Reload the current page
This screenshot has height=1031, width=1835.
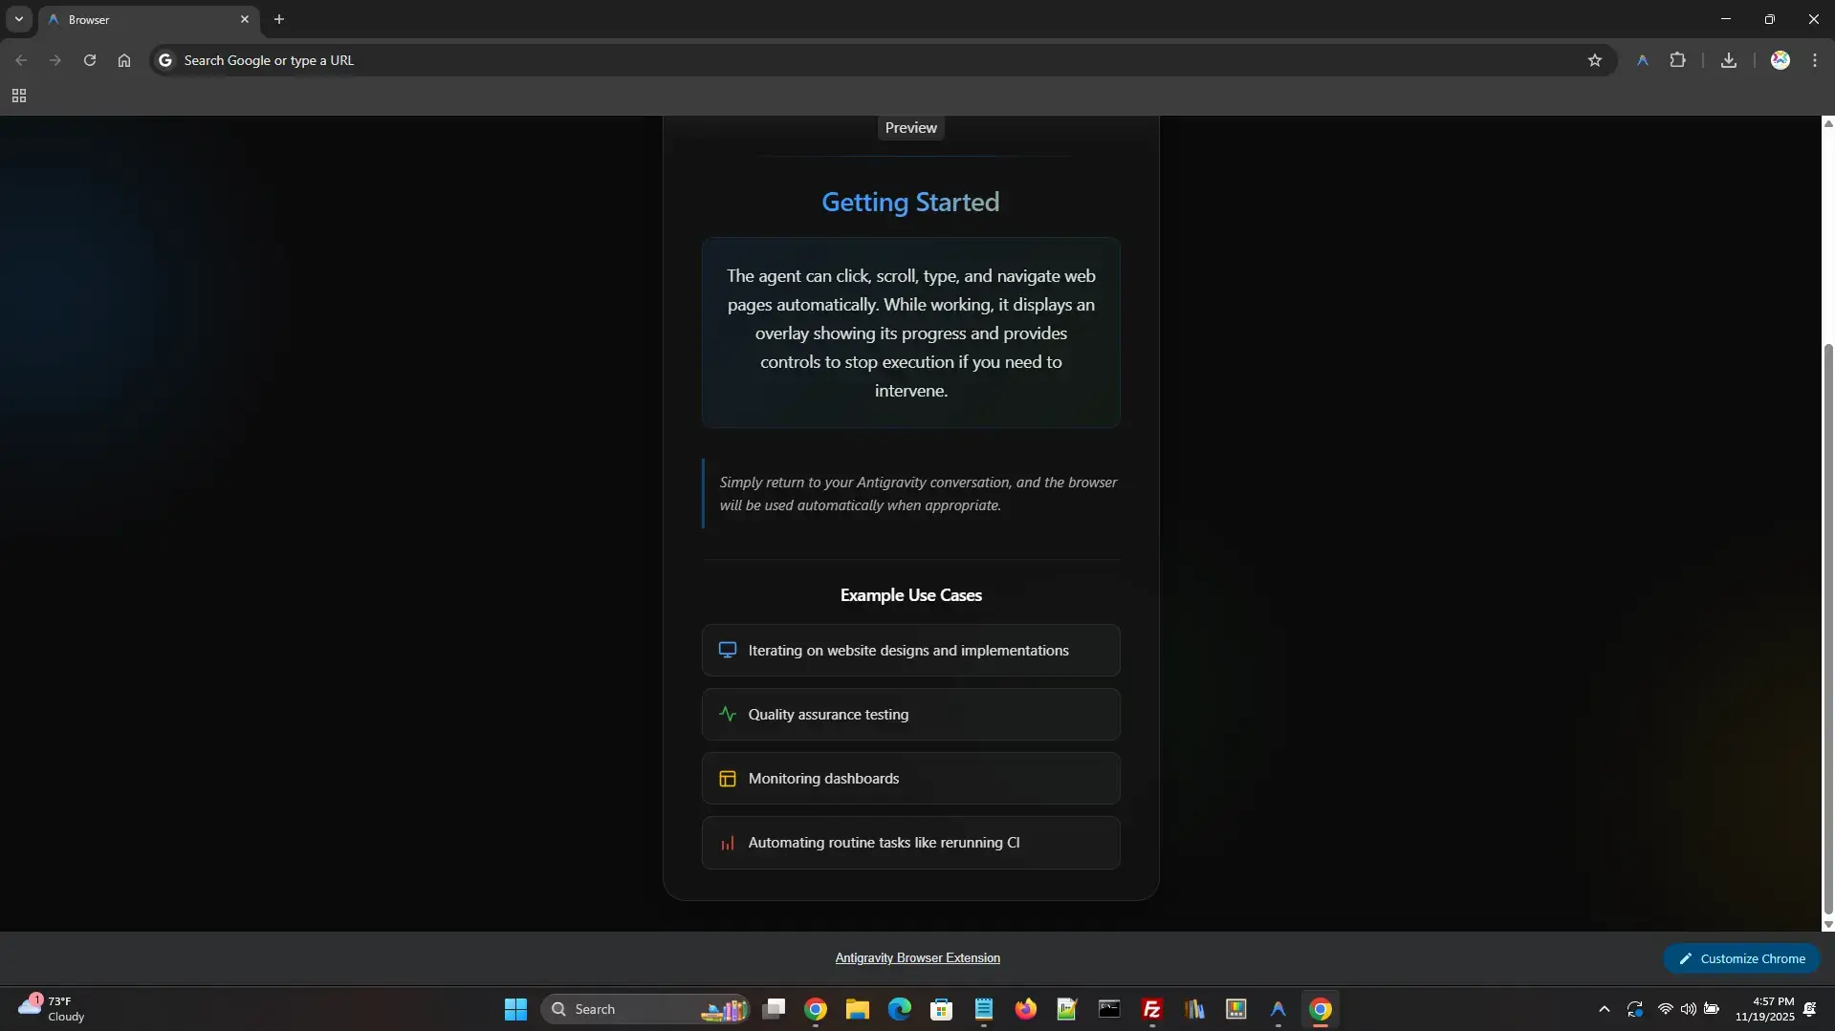tap(90, 60)
